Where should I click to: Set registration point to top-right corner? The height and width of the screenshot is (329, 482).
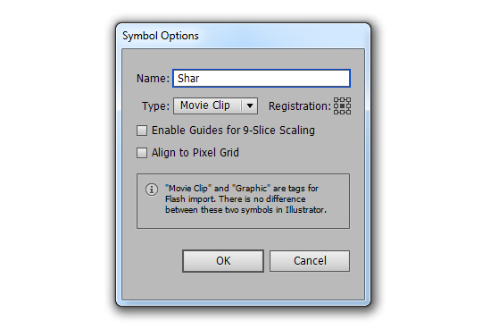point(349,100)
